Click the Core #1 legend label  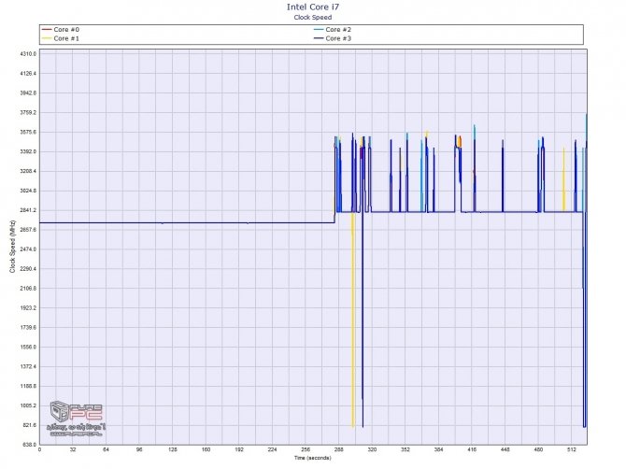point(66,38)
